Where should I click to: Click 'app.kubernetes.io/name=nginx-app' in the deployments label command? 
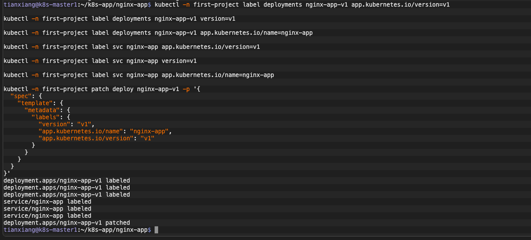point(256,33)
